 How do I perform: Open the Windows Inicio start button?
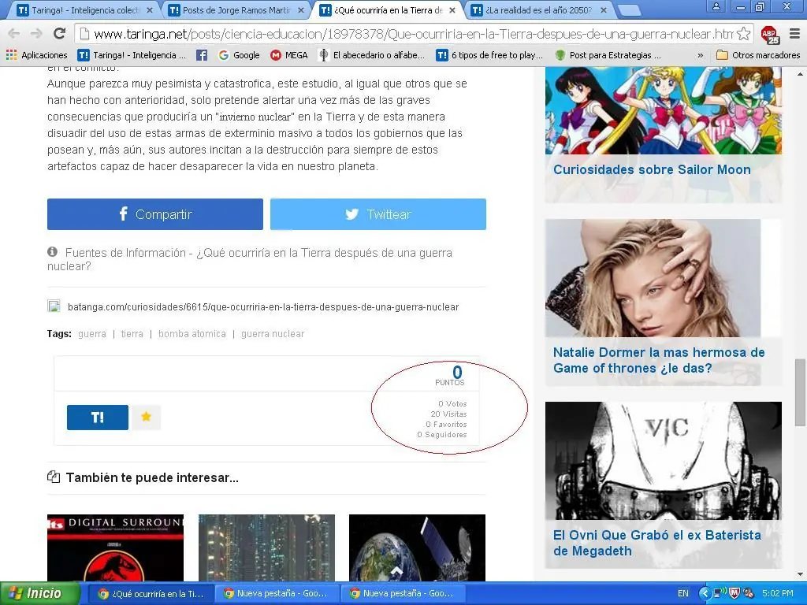coord(39,593)
